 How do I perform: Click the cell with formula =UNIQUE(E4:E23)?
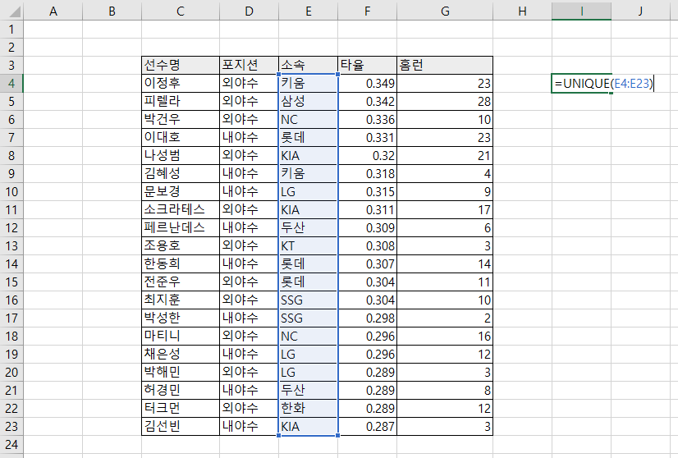582,83
